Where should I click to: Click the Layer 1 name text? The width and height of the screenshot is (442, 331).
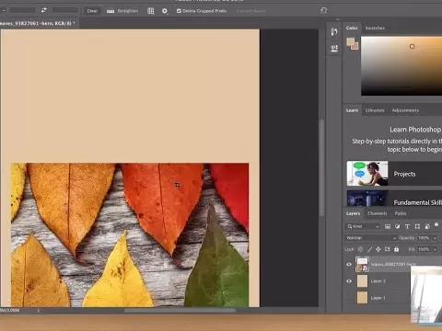378,298
